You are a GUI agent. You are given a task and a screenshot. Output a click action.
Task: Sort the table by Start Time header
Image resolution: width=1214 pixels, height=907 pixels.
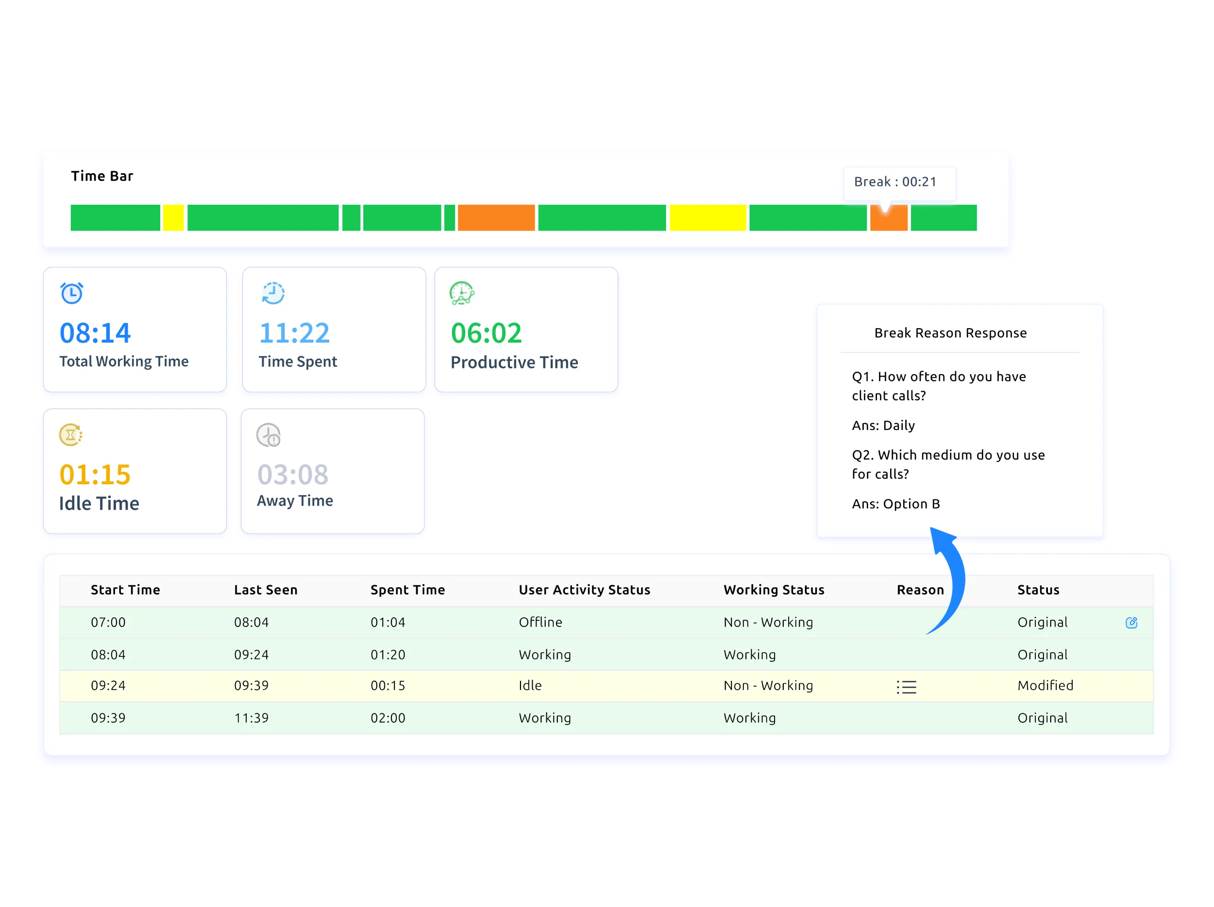tap(126, 590)
